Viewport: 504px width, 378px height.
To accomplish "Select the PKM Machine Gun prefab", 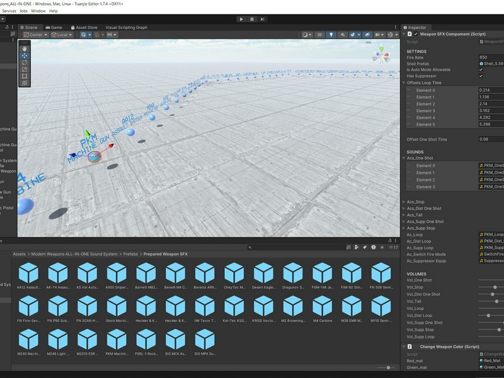I will point(117,341).
